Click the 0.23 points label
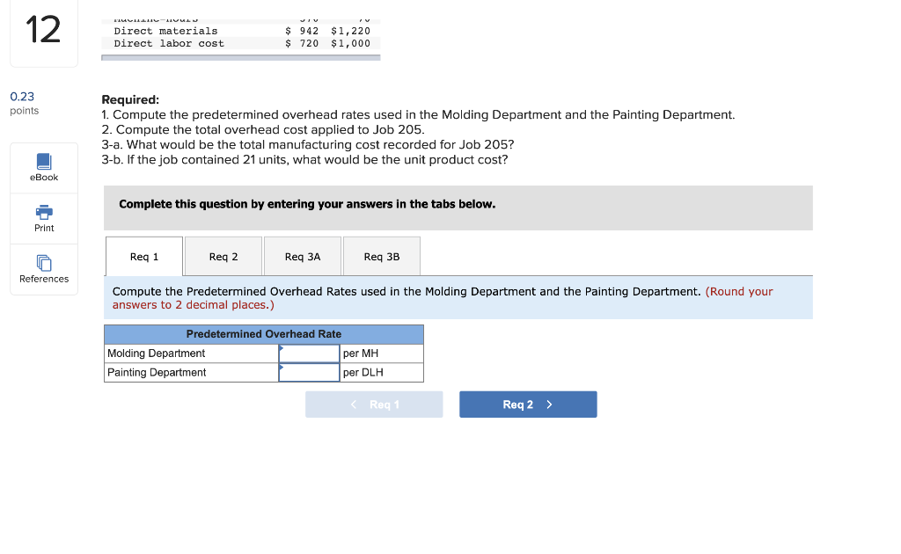The width and height of the screenshot is (901, 554). (24, 103)
